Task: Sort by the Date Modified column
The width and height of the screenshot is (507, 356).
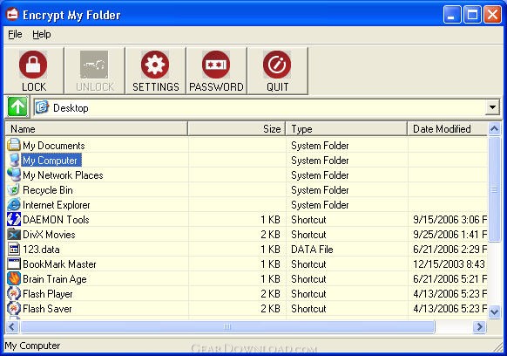Action: click(x=447, y=129)
